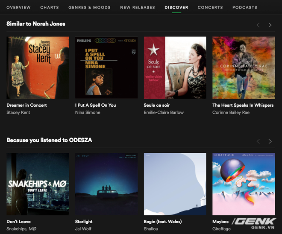Open the Giraffage Maybes cover art
This screenshot has height=234, width=282.
[x=244, y=184]
